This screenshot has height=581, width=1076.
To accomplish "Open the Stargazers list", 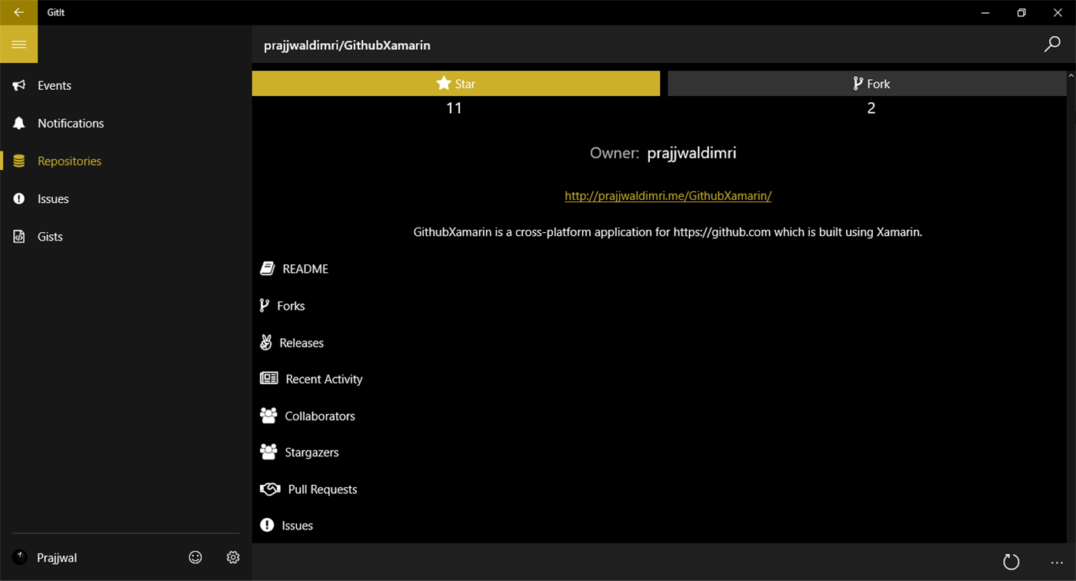I will click(311, 452).
